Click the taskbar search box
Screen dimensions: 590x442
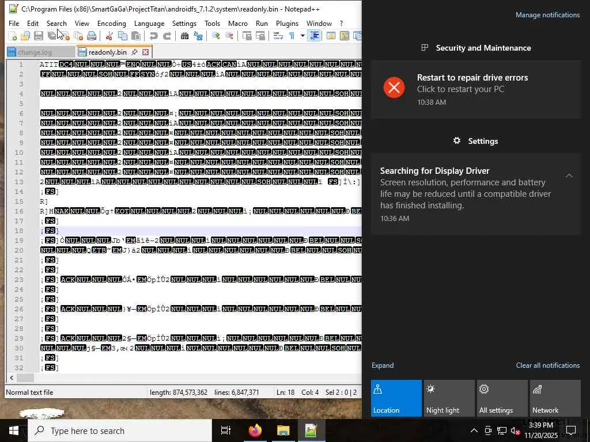[120, 430]
